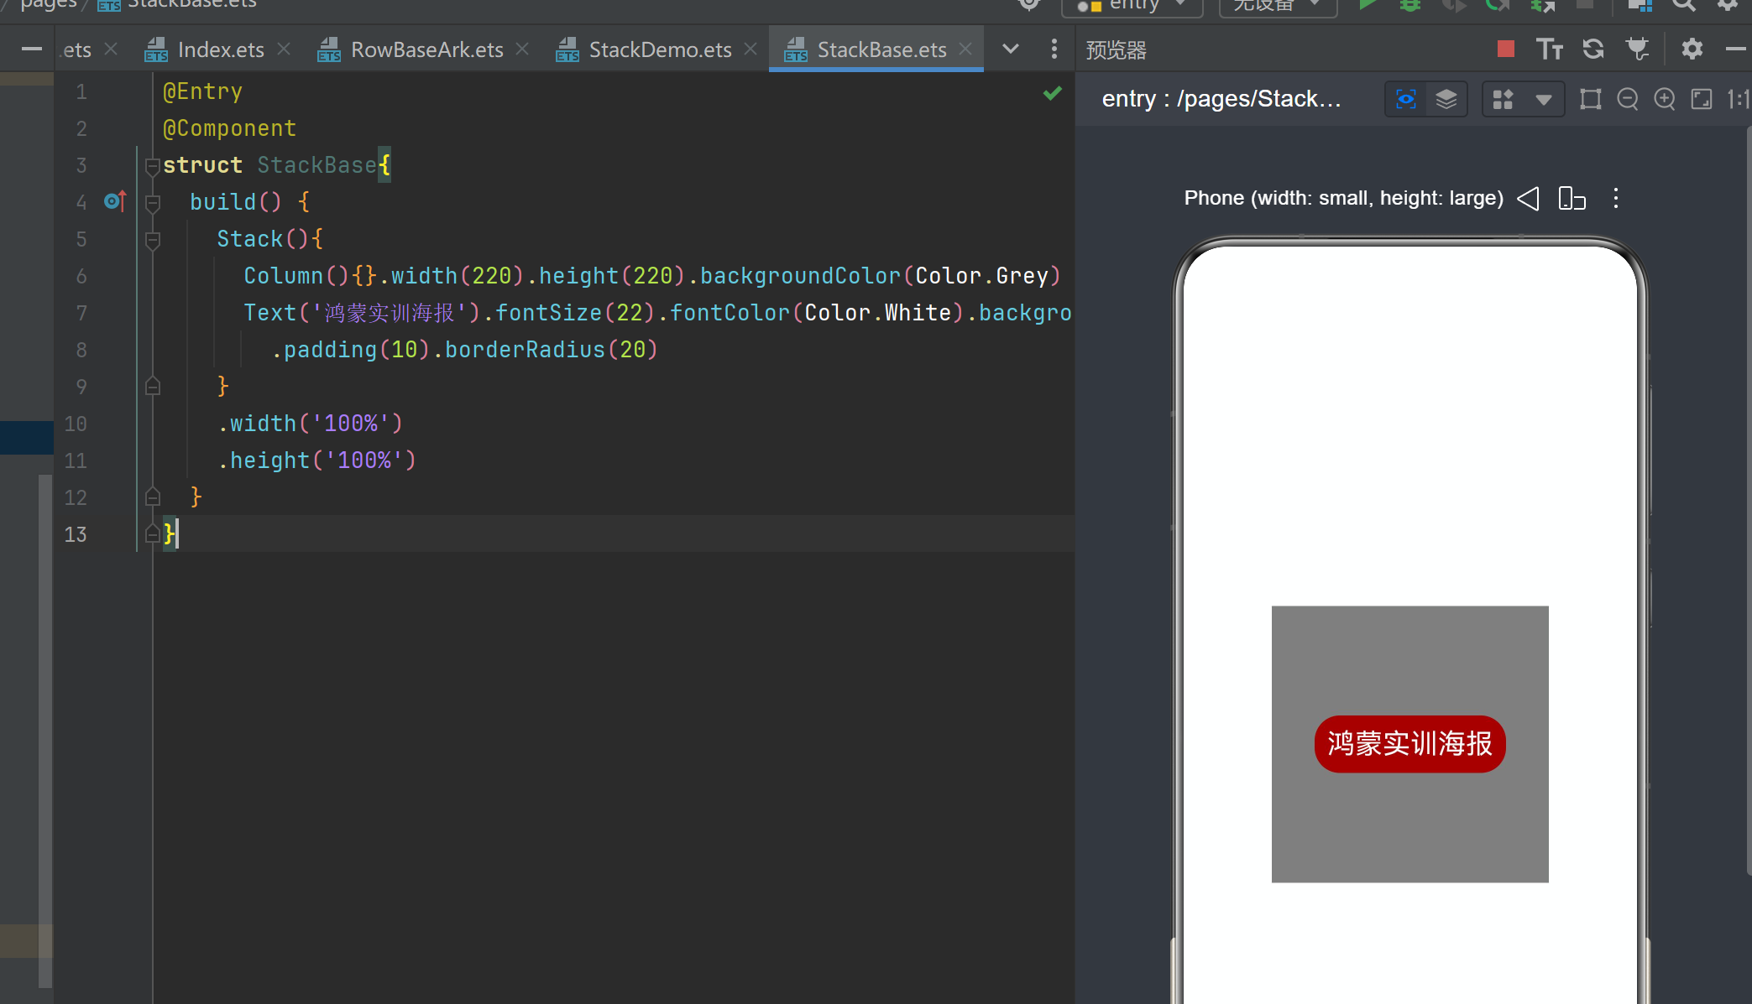Click .padding(10).borderRadius(20) on line 8

464,350
